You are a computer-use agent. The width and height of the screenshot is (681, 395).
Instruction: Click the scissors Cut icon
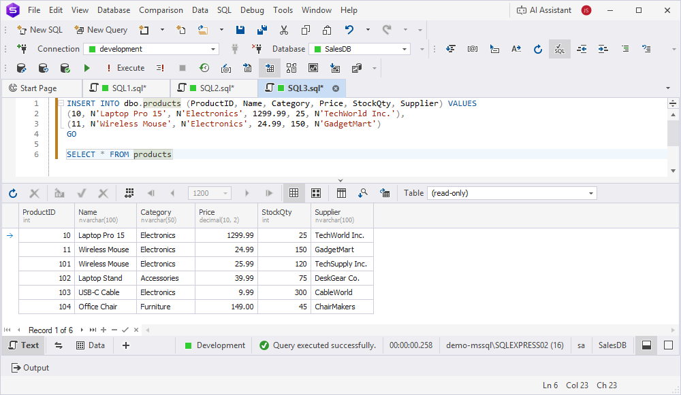(284, 30)
